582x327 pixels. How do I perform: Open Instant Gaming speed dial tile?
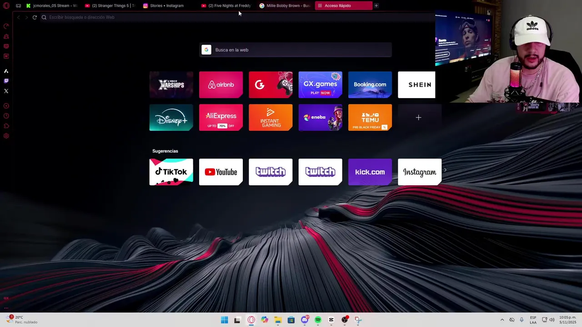pos(271,118)
